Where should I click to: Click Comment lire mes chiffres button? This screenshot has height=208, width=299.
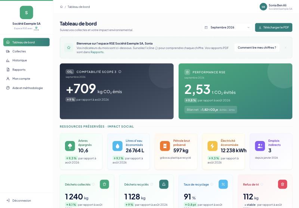(x=257, y=48)
